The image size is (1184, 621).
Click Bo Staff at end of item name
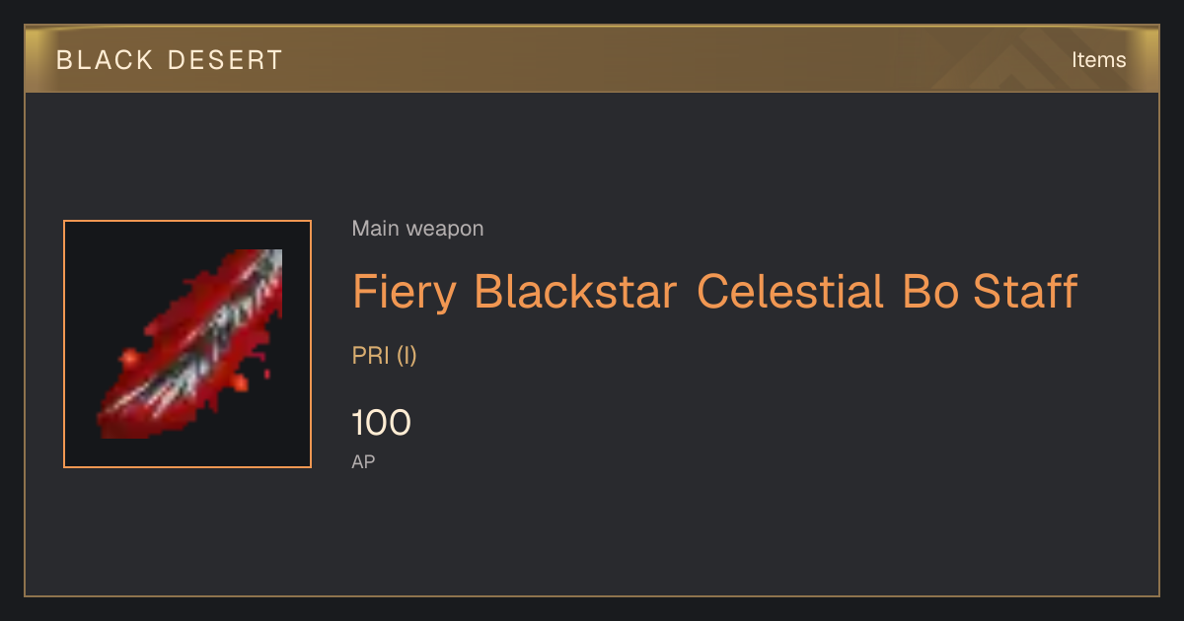click(x=990, y=292)
